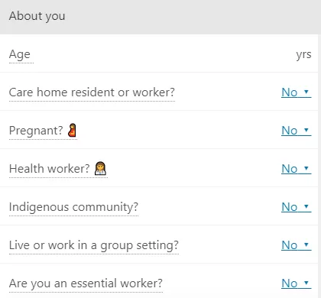Click the Indigenous community? label
The width and height of the screenshot is (321, 298).
(x=73, y=207)
